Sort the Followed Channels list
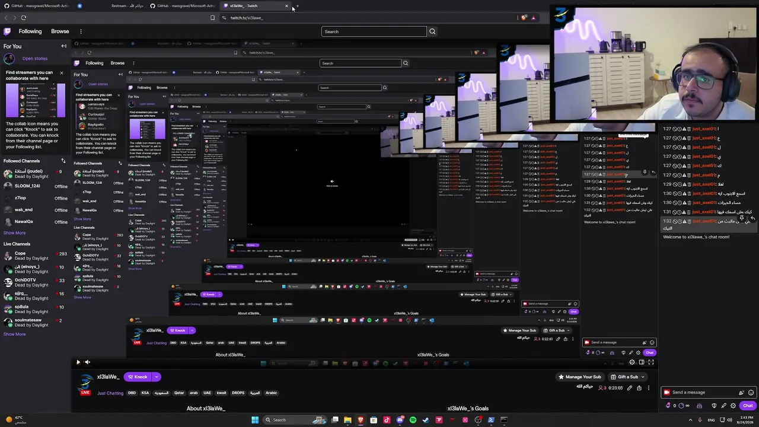Screen dimensions: 759x427 [x=63, y=161]
